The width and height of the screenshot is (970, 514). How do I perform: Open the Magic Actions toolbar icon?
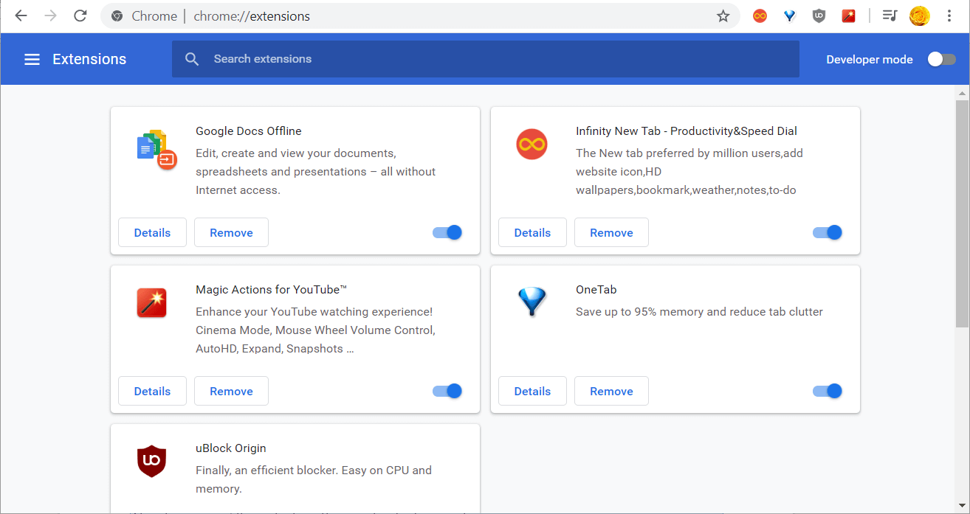point(848,15)
